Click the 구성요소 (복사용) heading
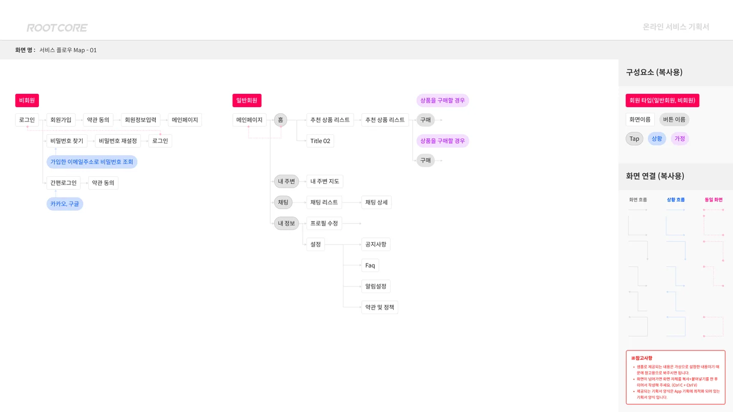733x412 pixels. pyautogui.click(x=655, y=72)
